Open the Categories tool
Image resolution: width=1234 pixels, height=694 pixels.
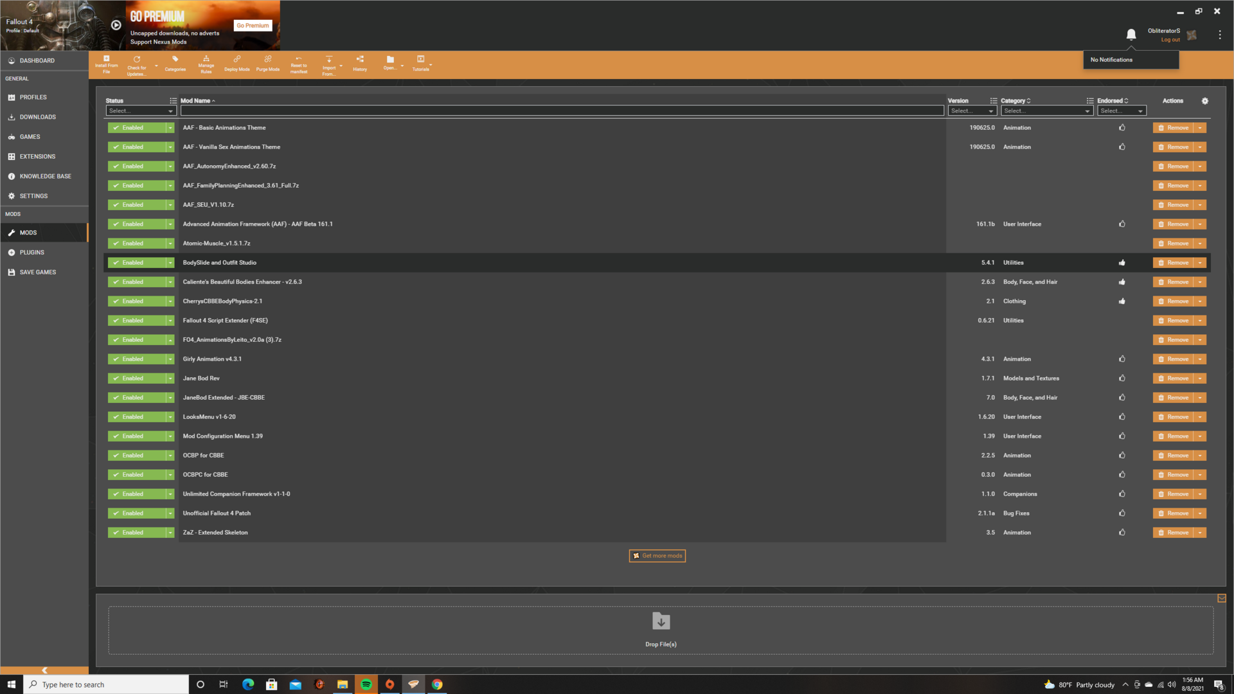(x=175, y=64)
